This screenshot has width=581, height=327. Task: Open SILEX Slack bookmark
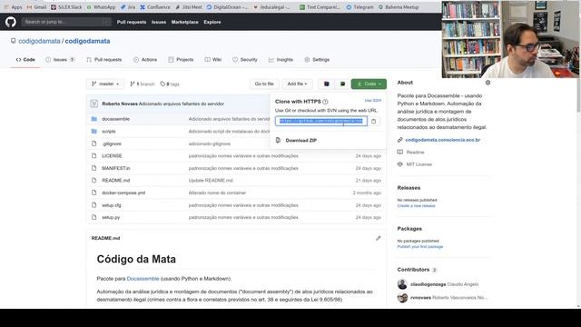pyautogui.click(x=66, y=7)
